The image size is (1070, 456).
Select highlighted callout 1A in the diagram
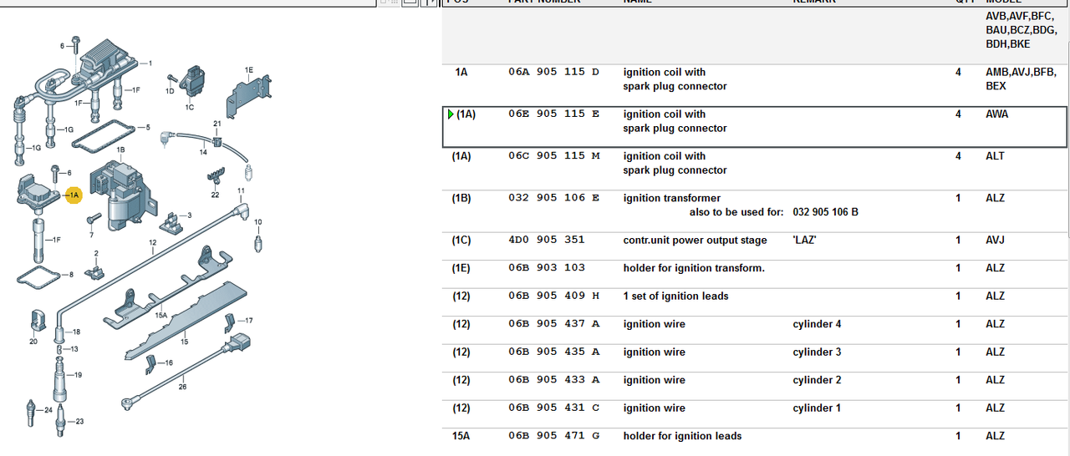pyautogui.click(x=73, y=195)
